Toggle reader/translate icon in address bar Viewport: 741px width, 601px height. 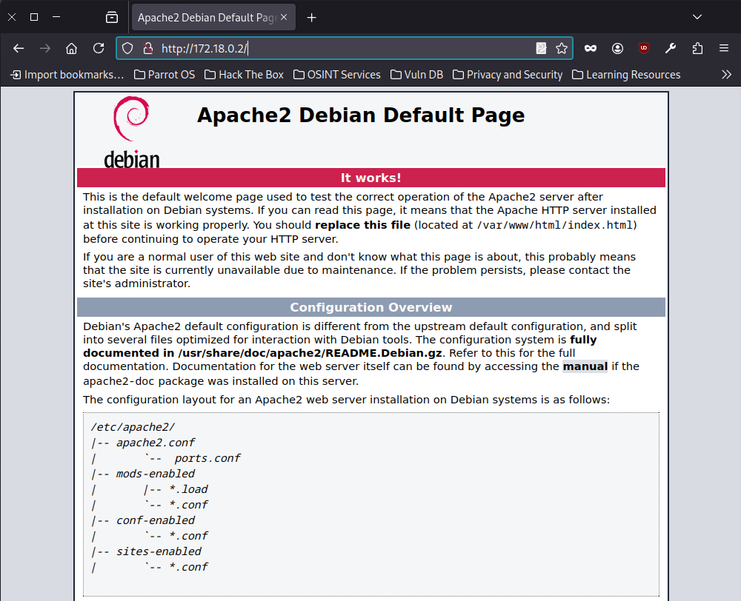pos(542,48)
